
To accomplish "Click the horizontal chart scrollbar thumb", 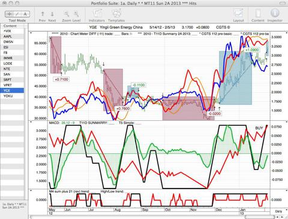I will 259,217.
